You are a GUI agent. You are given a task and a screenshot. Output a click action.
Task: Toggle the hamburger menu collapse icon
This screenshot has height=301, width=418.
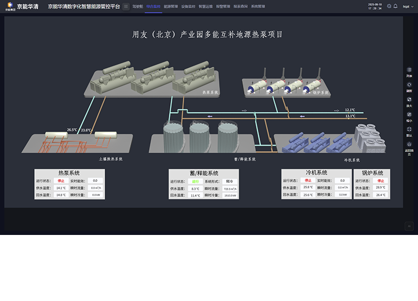coord(126,6)
